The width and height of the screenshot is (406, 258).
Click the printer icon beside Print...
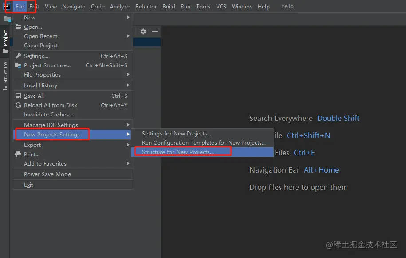tap(18, 154)
